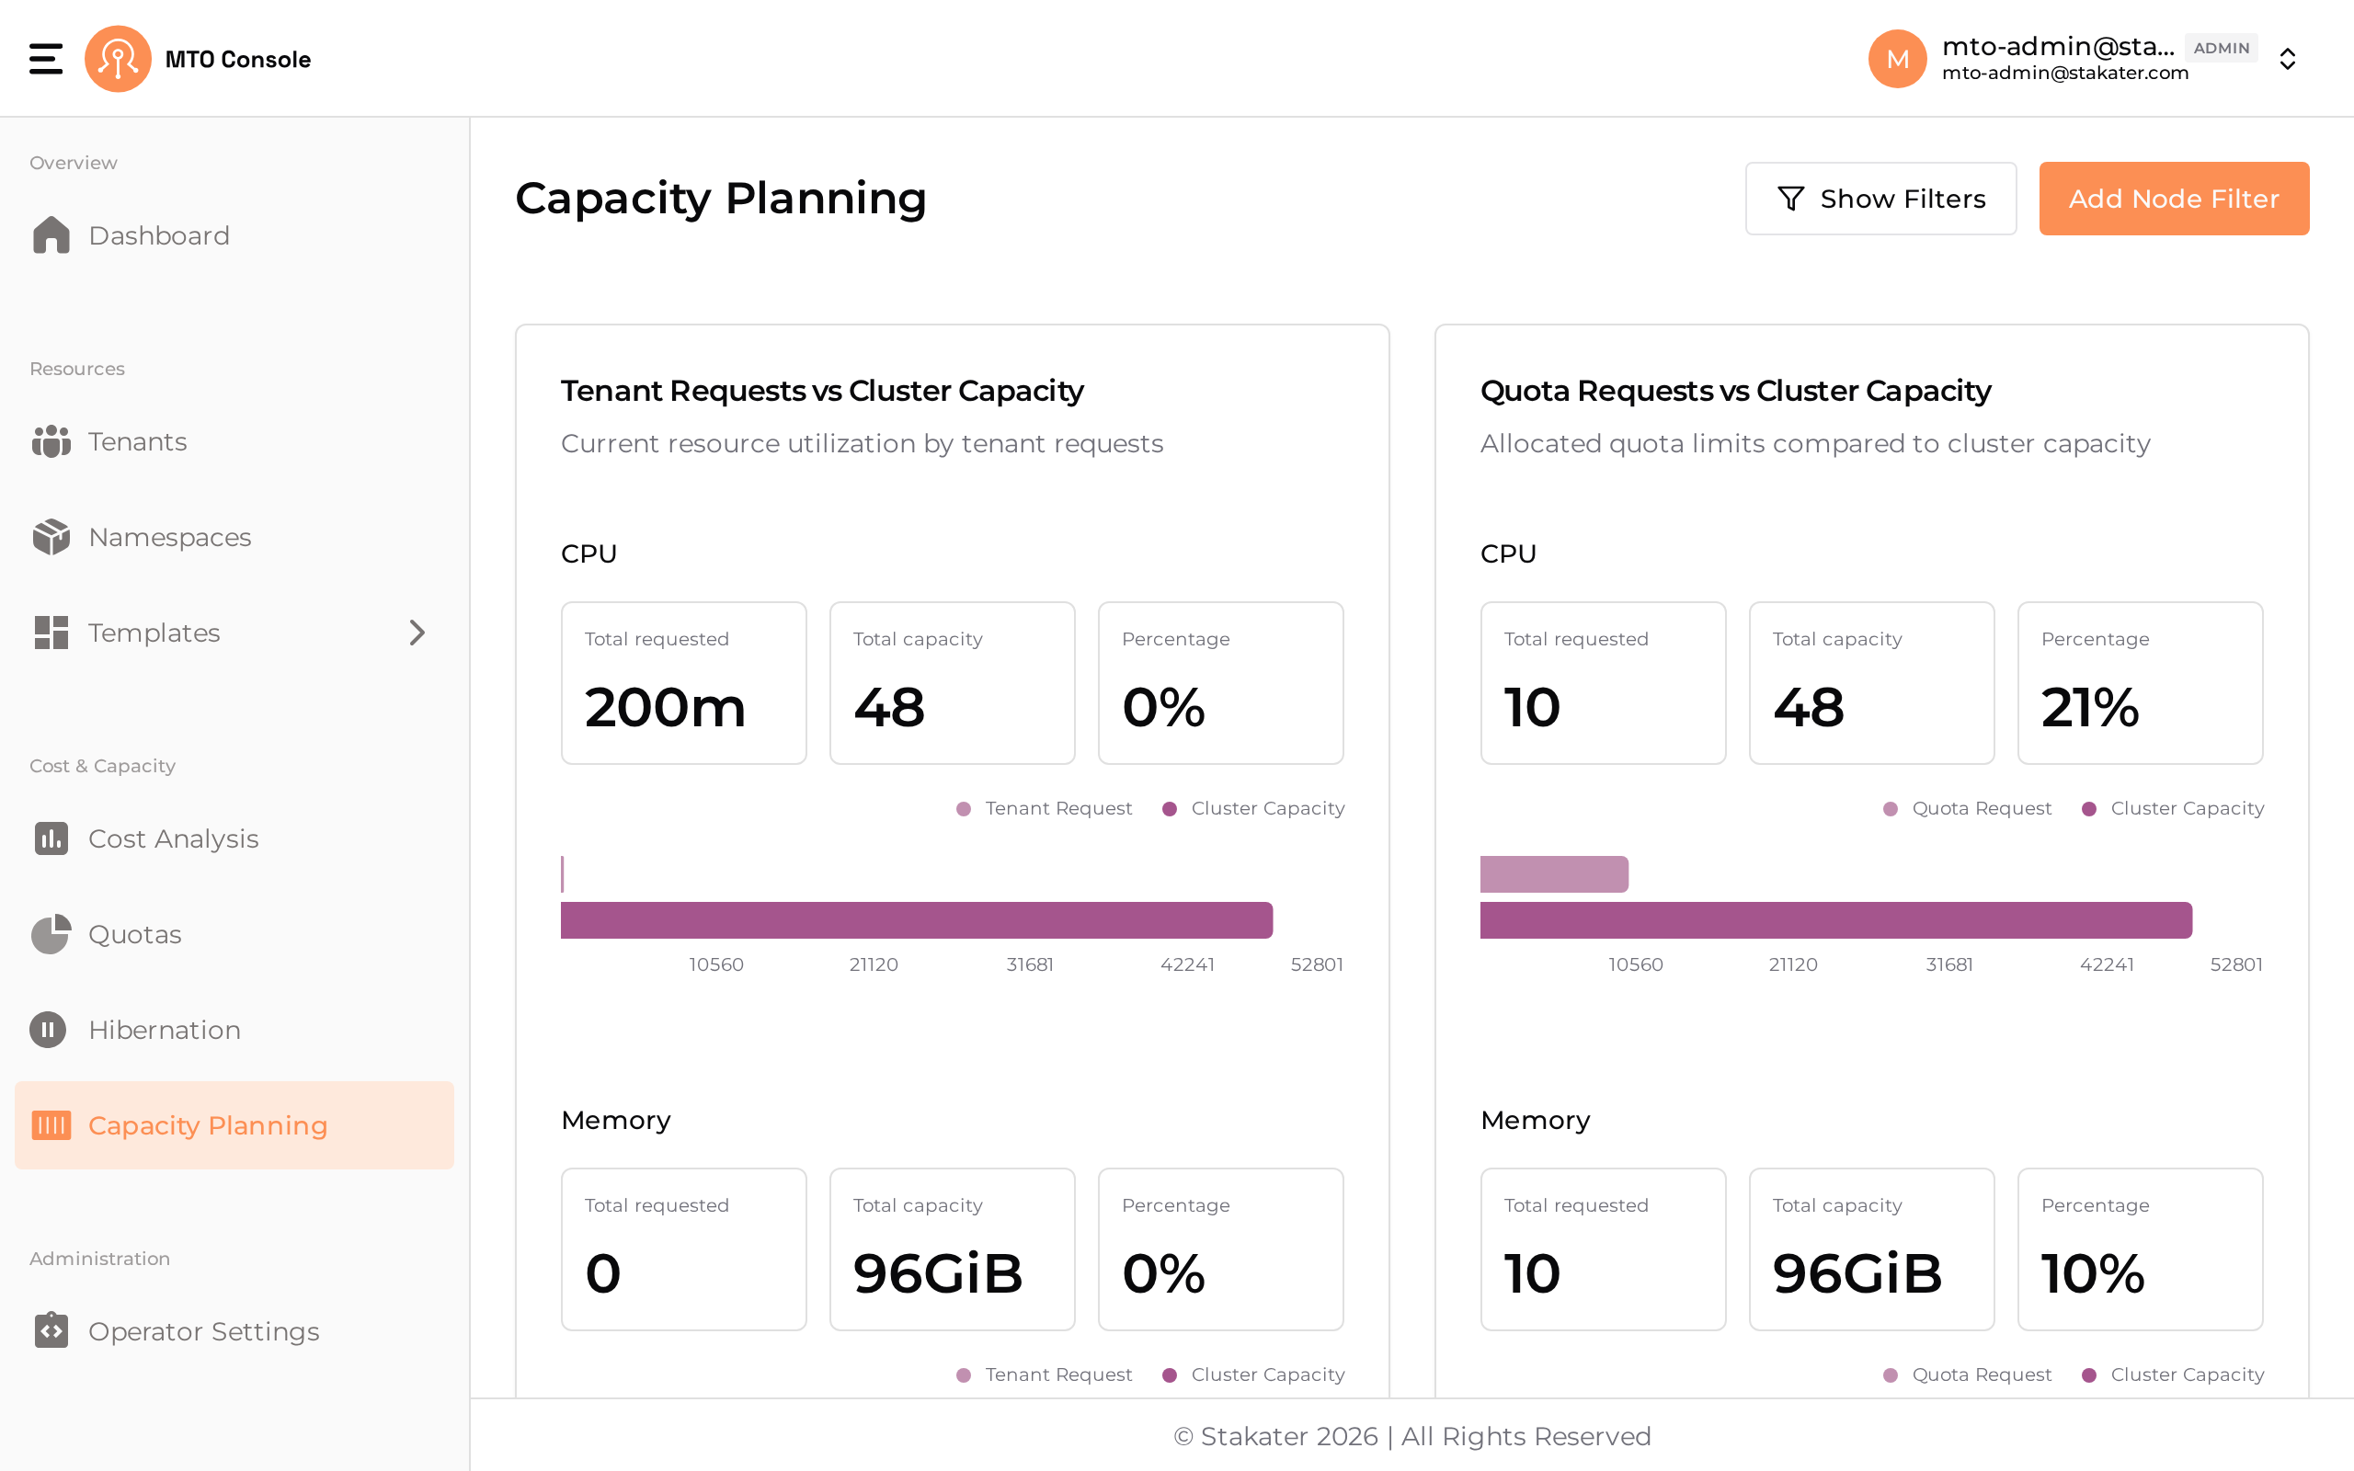This screenshot has width=2354, height=1471.
Task: Toggle Quota Request legend in CPU chart
Action: click(x=1967, y=808)
